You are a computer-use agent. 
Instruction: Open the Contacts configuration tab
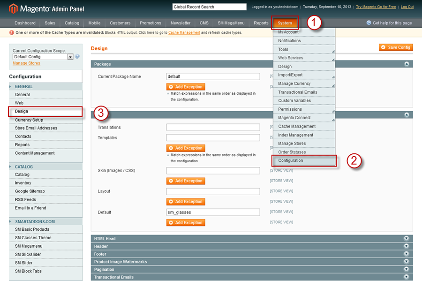click(45, 137)
